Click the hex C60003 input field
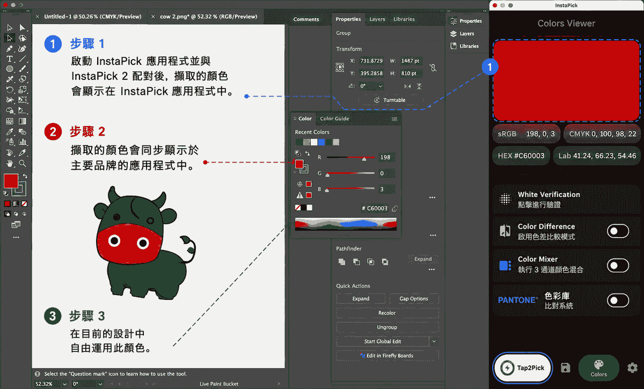644x389 pixels. [x=374, y=208]
